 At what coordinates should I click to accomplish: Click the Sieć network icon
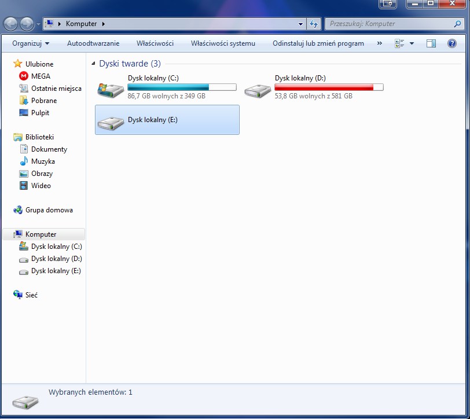coord(18,295)
